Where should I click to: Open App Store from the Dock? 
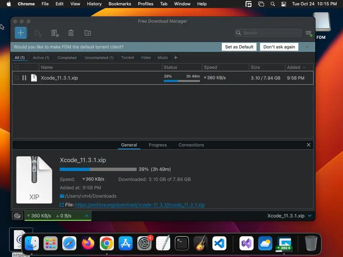126,243
